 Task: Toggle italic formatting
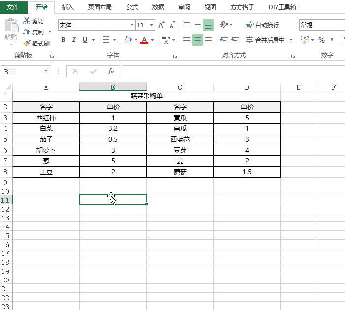(x=74, y=40)
